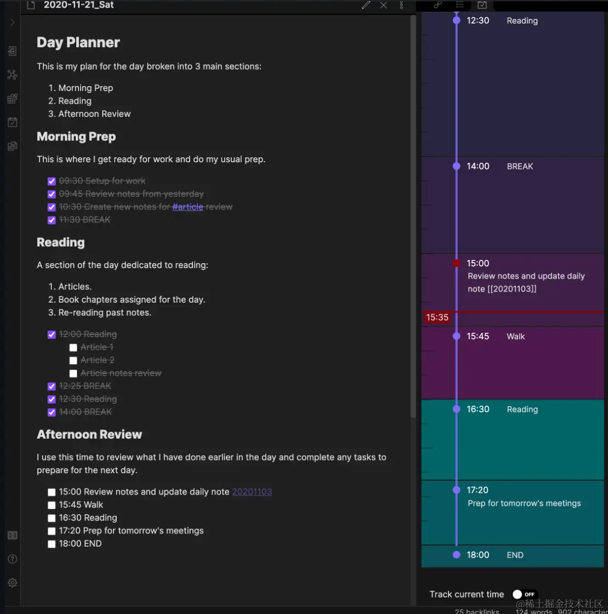Open backlinks tab link icon
This screenshot has width=608, height=614.
point(437,5)
